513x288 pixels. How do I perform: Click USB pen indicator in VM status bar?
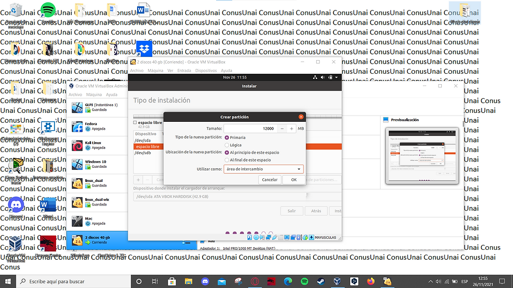[274, 237]
